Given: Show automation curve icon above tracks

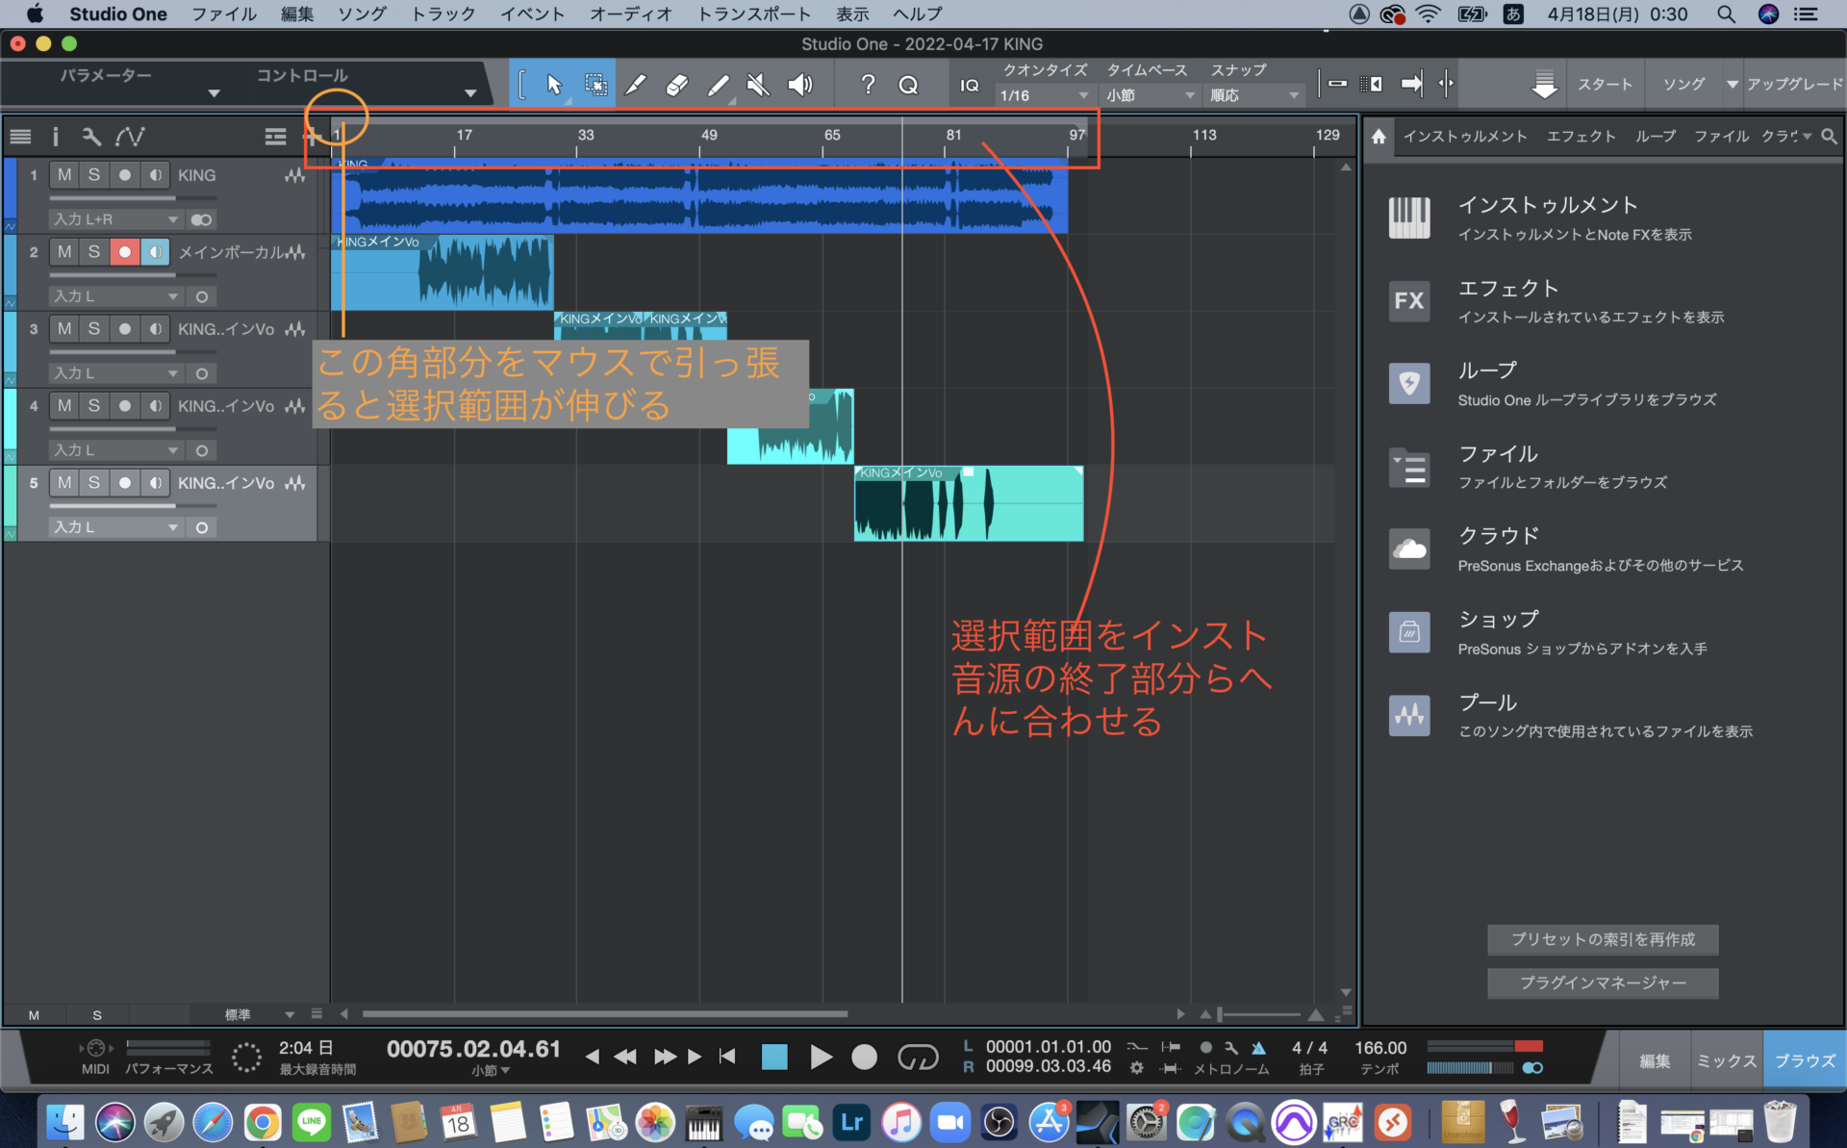Looking at the screenshot, I should tap(130, 137).
